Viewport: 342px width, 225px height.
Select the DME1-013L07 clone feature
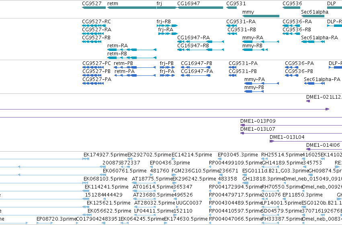click(x=291, y=133)
